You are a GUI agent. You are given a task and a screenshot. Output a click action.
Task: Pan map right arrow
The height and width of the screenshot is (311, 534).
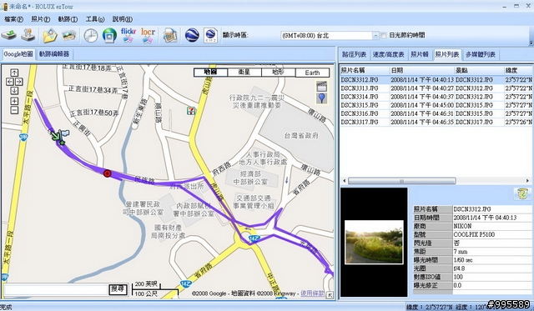19,82
